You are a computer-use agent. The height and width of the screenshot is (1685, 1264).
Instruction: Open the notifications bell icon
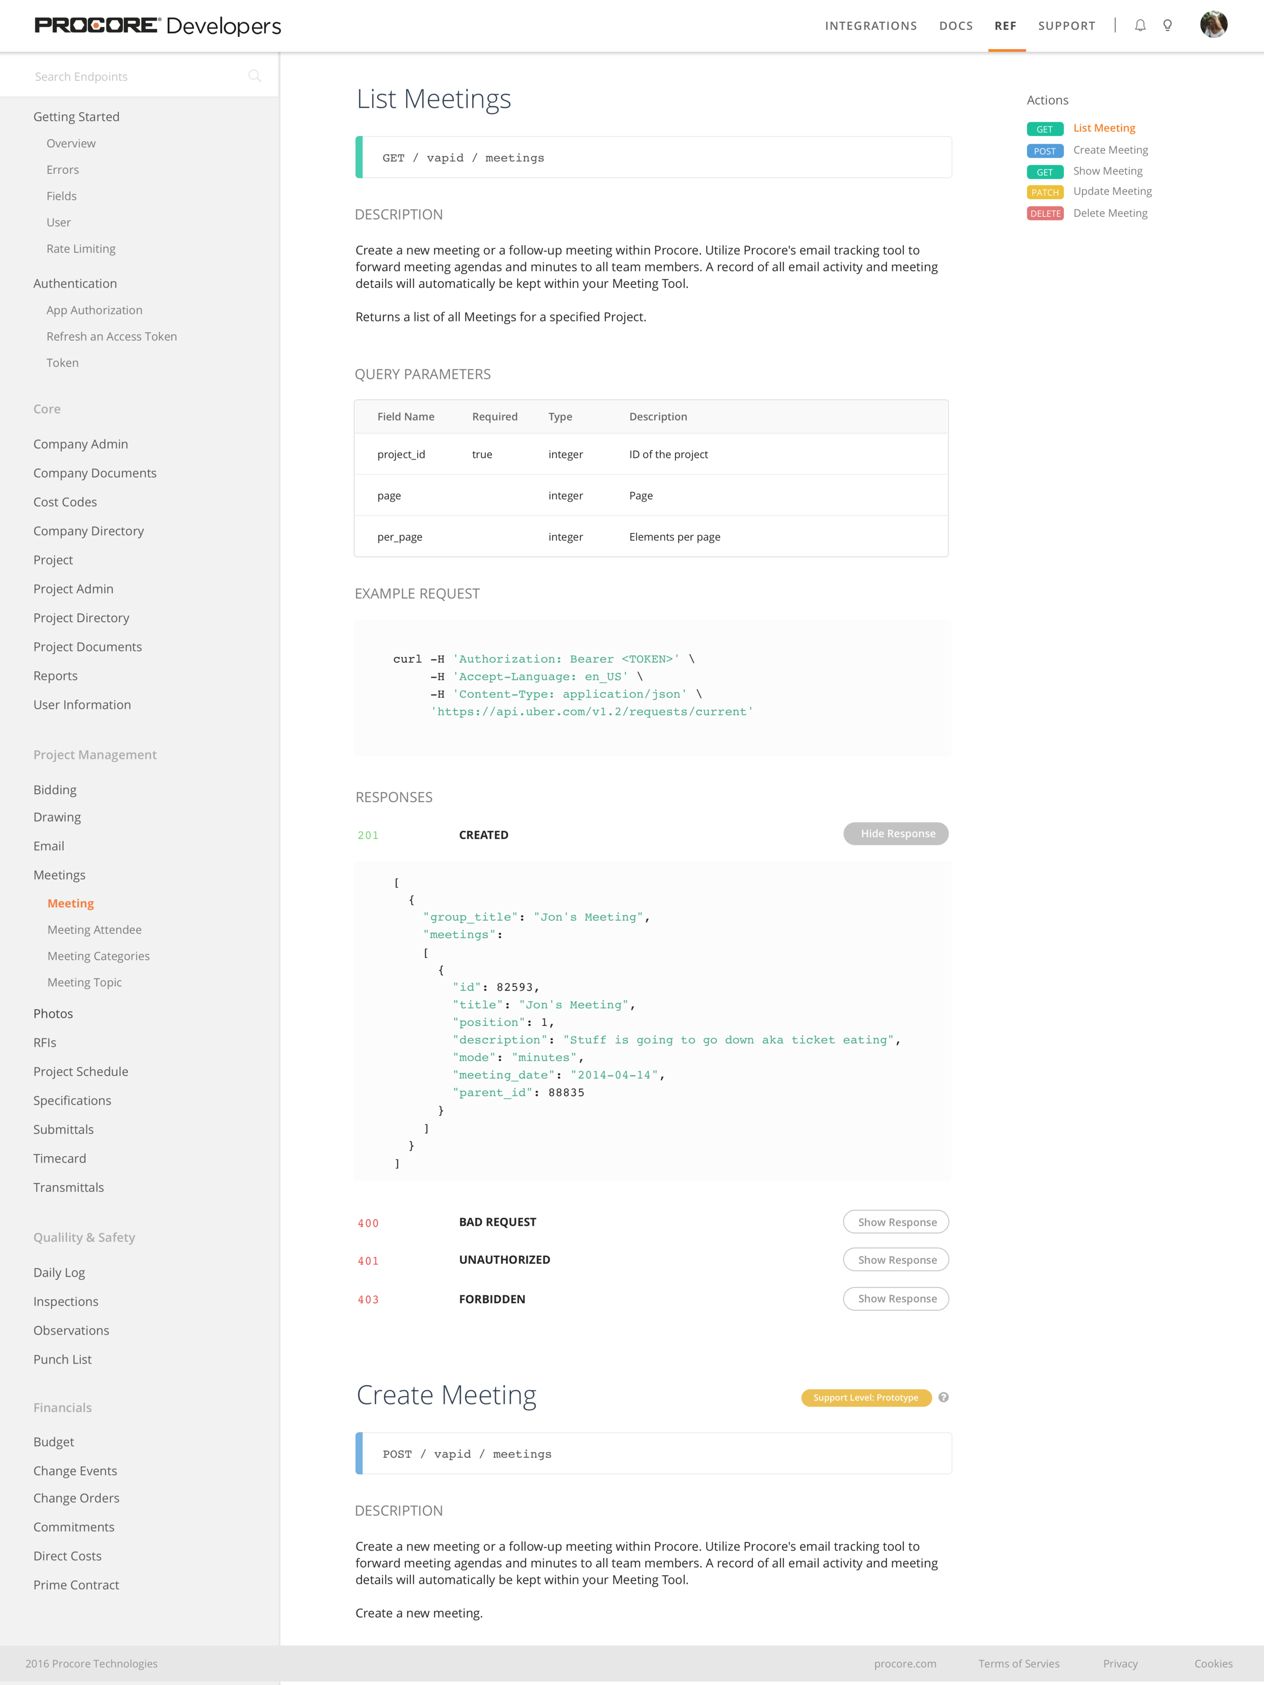(x=1140, y=25)
